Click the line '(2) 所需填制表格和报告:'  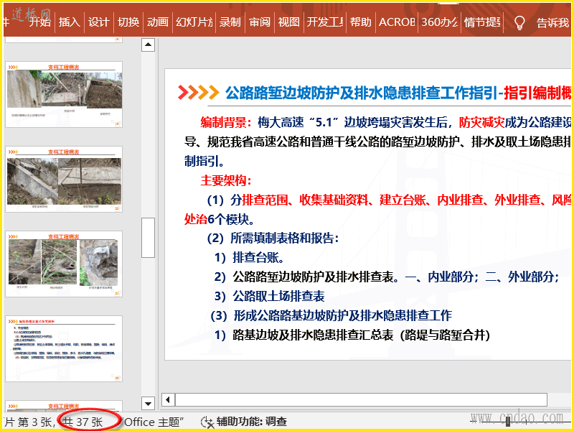pos(273,238)
